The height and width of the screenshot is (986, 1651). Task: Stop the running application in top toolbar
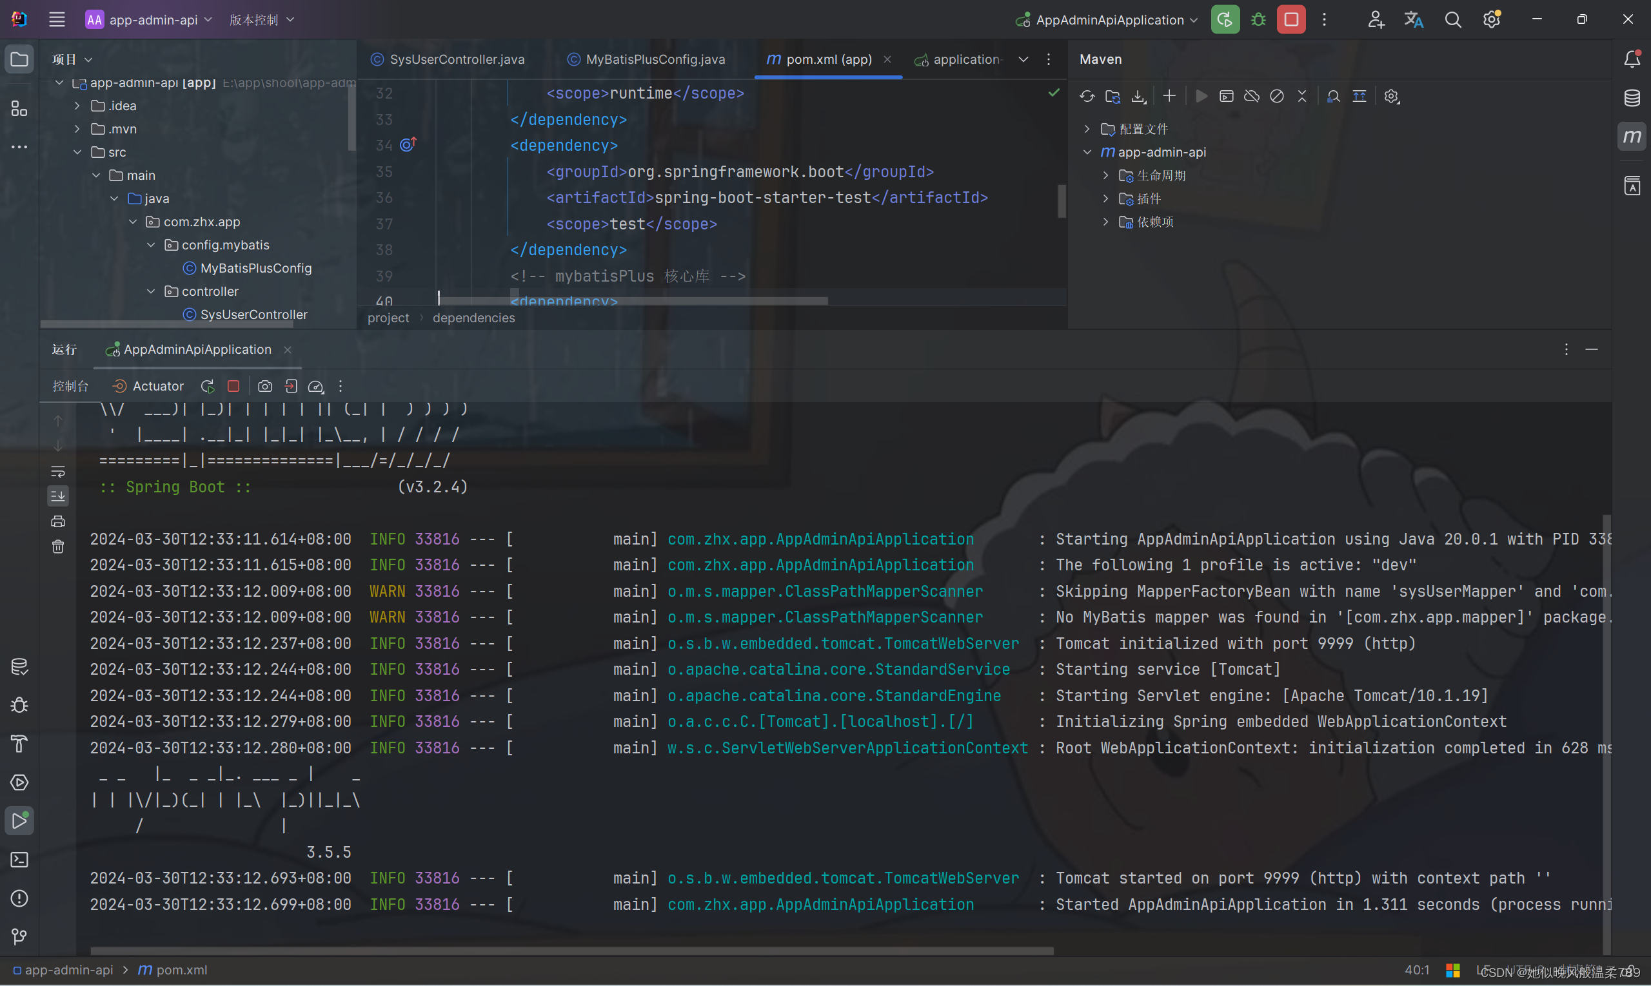coord(1290,19)
